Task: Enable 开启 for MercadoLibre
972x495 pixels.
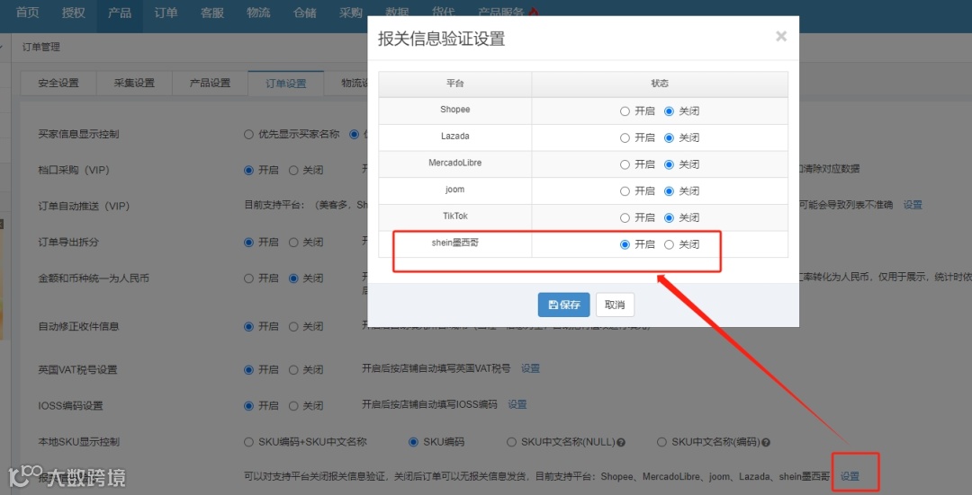Action: tap(625, 164)
